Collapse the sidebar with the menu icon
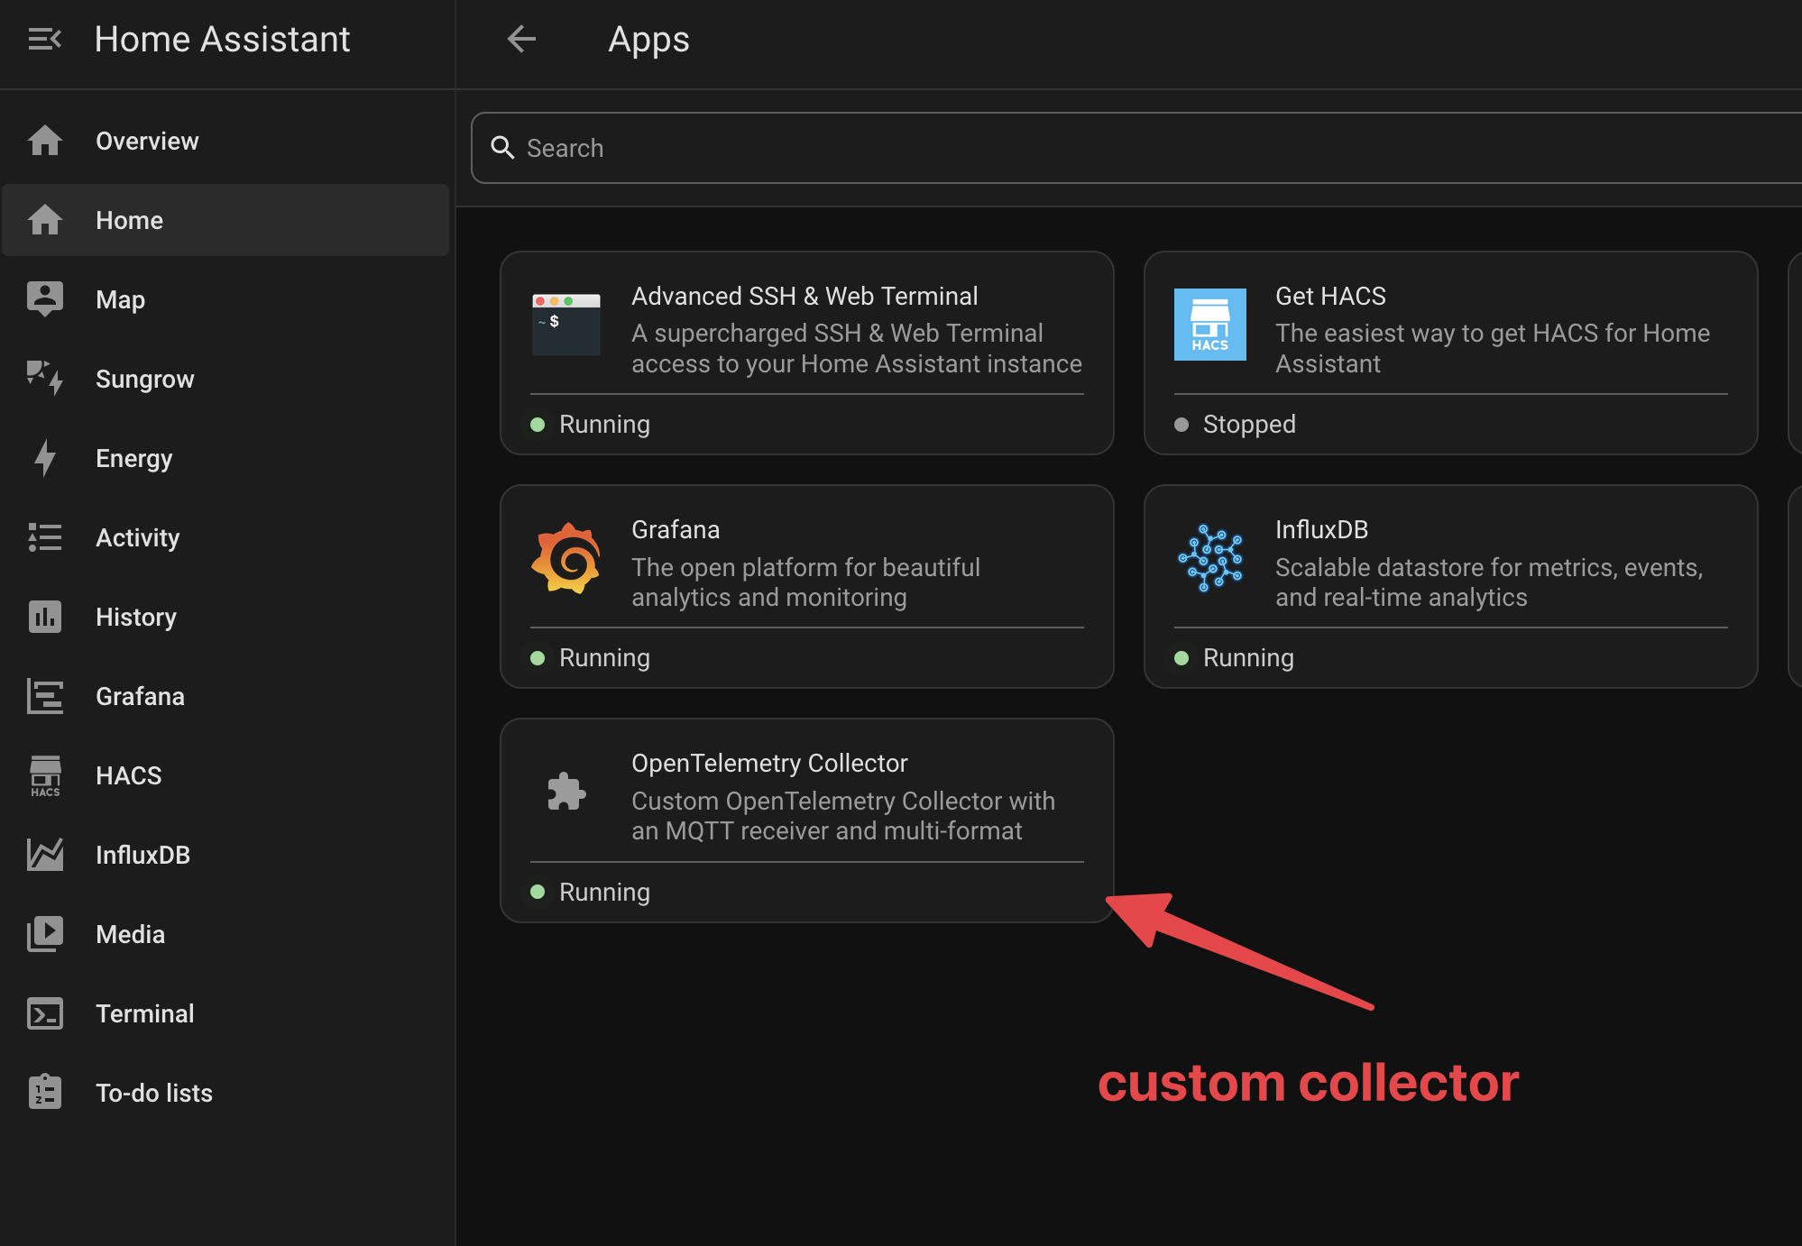 44,40
